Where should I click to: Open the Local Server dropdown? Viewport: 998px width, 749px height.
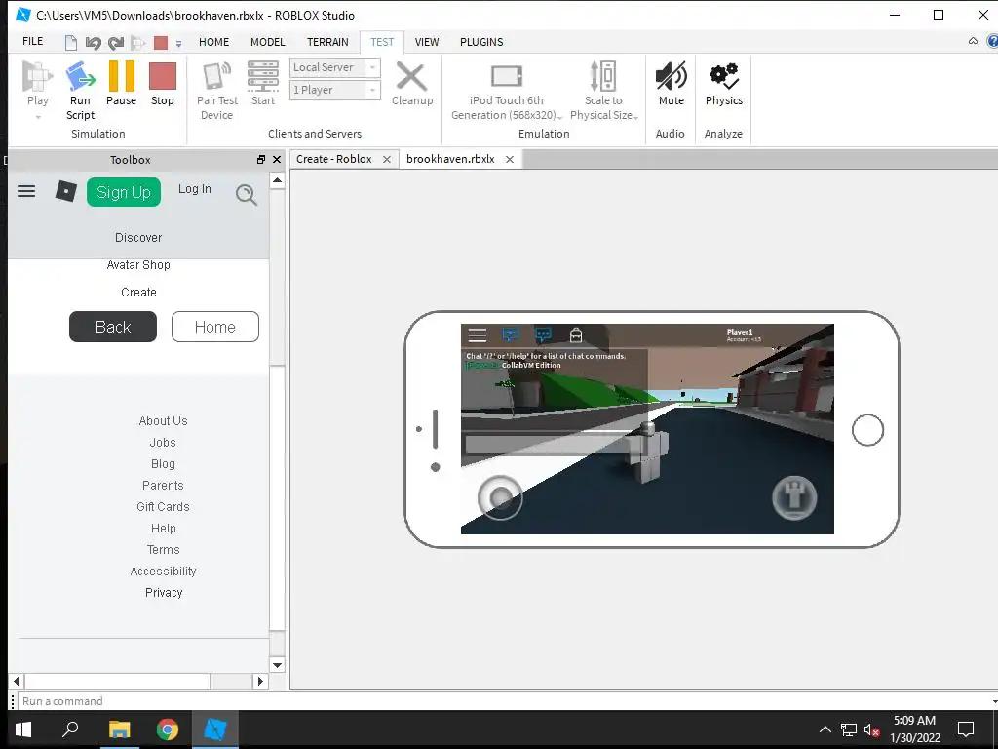point(335,67)
